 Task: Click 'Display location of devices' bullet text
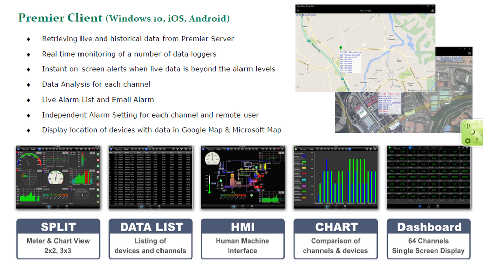click(162, 130)
